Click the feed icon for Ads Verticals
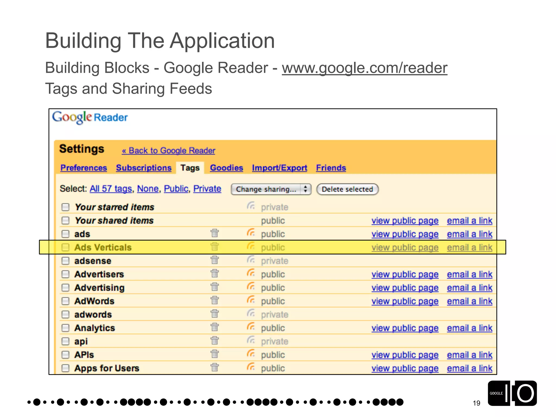The height and width of the screenshot is (417, 556). [x=251, y=246]
